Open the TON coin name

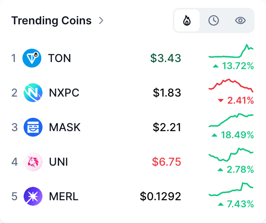59,58
